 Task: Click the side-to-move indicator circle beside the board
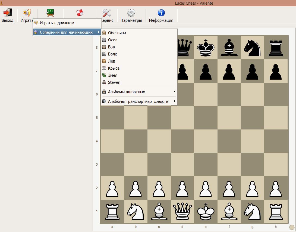tap(292, 227)
